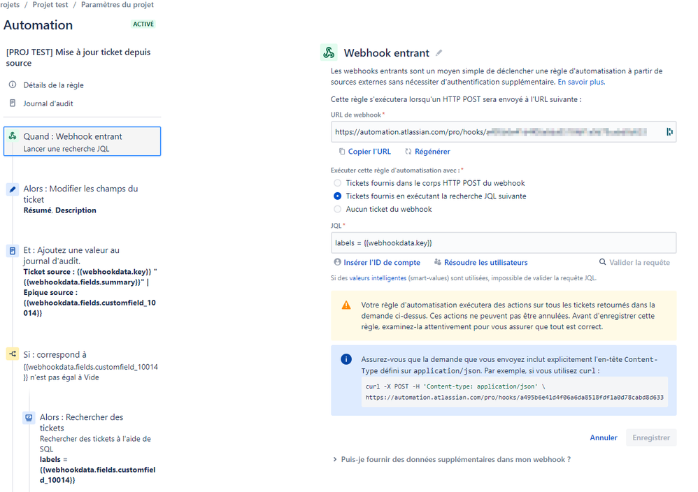This screenshot has height=492, width=698.
Task: Click the webhook trigger icon in rule sidebar
Action: [x=13, y=136]
